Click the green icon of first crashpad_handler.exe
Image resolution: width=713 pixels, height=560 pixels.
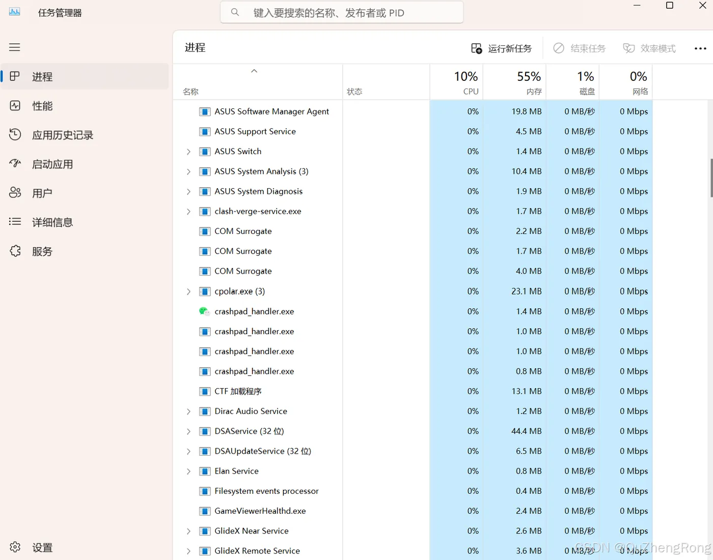pyautogui.click(x=204, y=311)
